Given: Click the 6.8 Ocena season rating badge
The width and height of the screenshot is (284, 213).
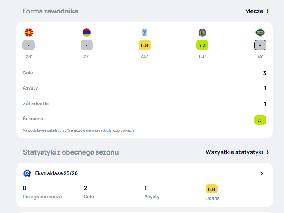Looking at the screenshot, I should 212,189.
